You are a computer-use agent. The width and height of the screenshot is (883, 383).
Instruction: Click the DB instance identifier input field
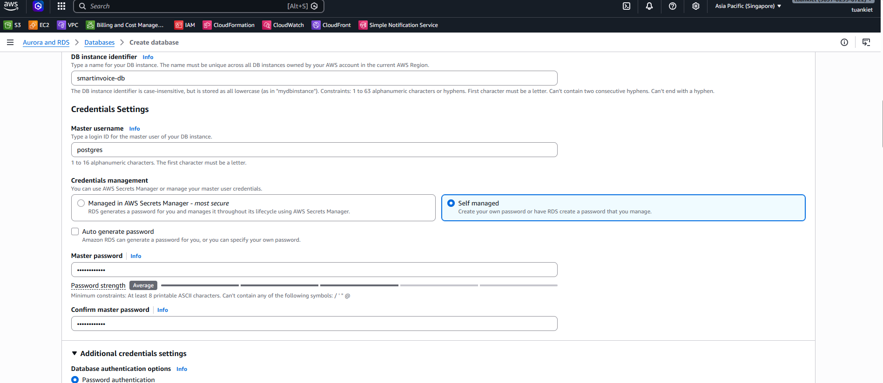click(314, 78)
